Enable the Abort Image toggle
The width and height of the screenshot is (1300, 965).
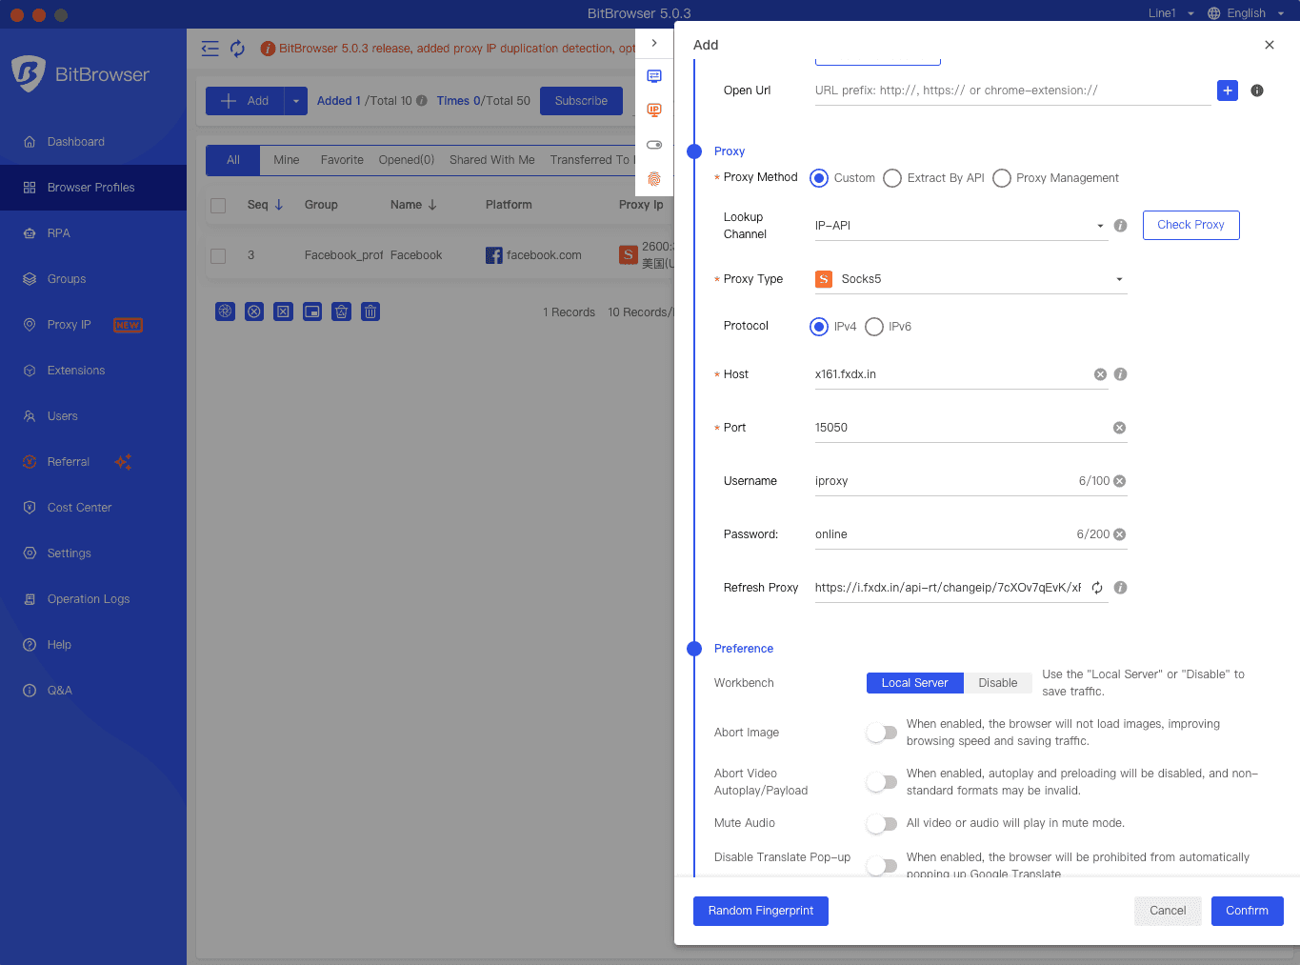point(882,733)
